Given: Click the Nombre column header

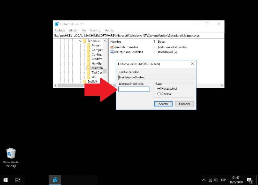Looking at the screenshot, I should point(116,42).
